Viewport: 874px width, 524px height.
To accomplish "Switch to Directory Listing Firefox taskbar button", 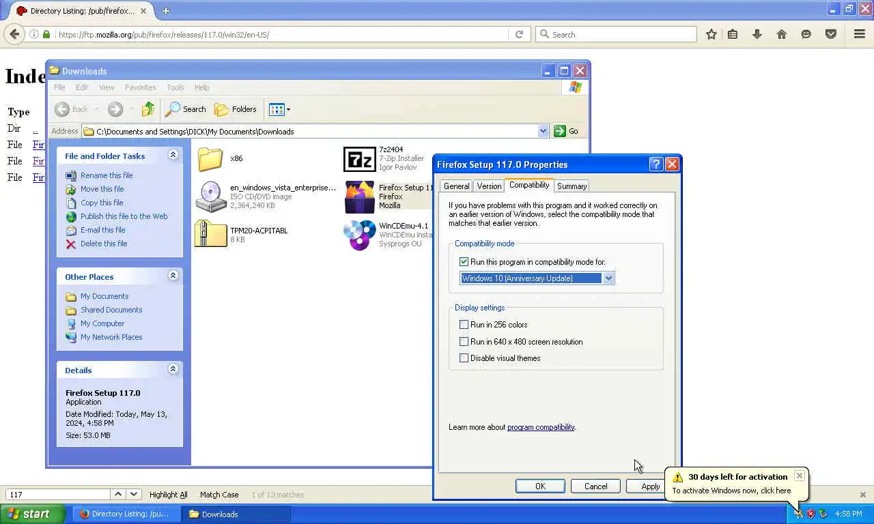I will [127, 514].
